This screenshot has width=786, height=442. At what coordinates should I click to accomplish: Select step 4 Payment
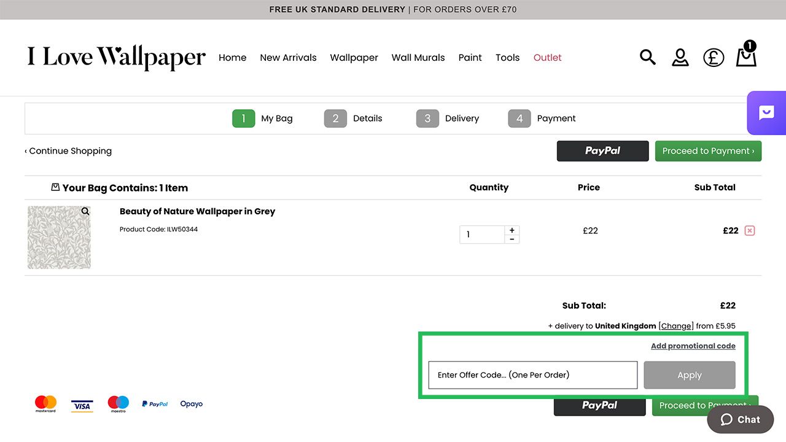pyautogui.click(x=542, y=118)
